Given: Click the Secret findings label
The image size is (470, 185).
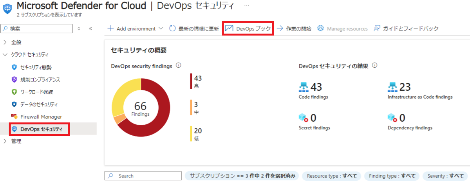Looking at the screenshot, I should pos(315,128).
